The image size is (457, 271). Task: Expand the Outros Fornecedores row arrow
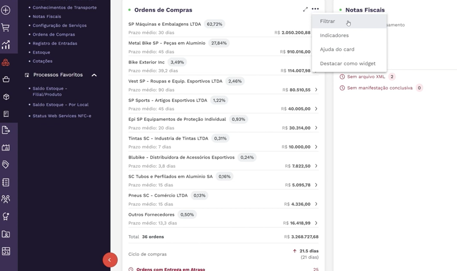pyautogui.click(x=316, y=223)
